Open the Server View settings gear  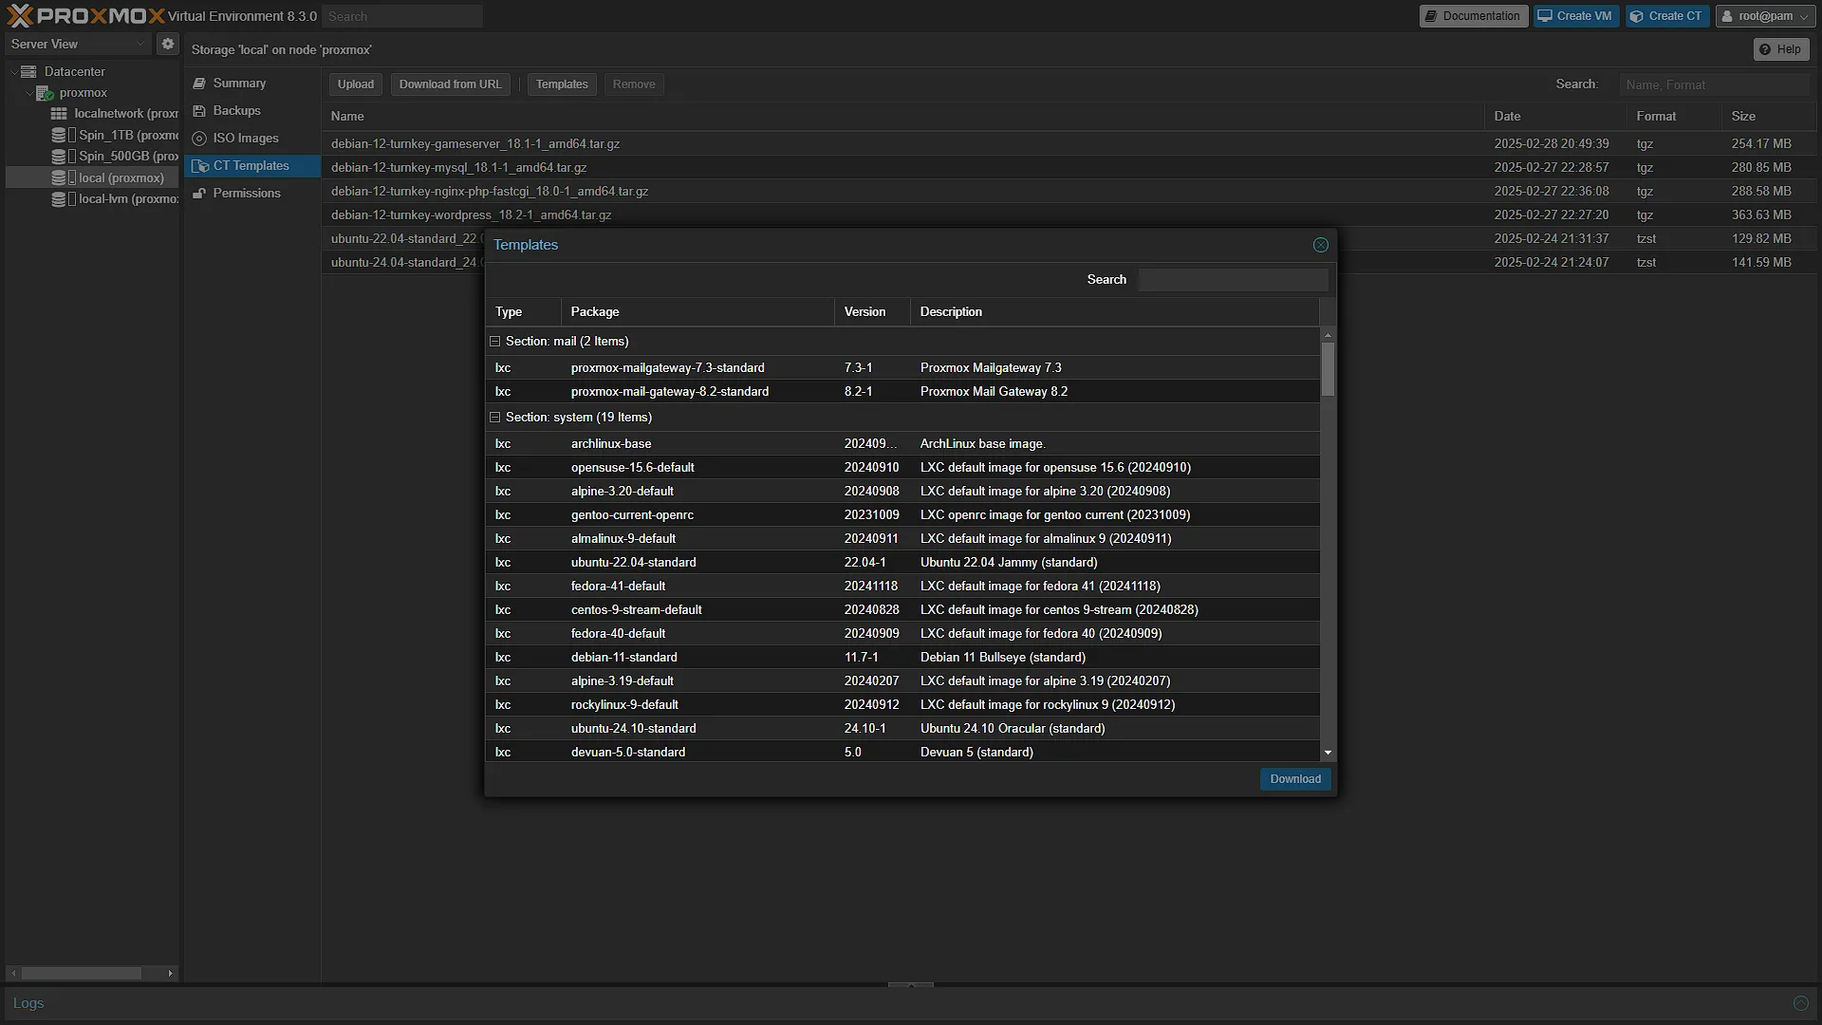point(168,44)
